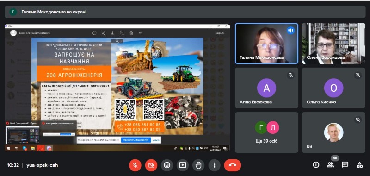Click the muted mic icon on Алла Евсюкова tile
Viewport: 370px width, 176px height.
click(291, 75)
